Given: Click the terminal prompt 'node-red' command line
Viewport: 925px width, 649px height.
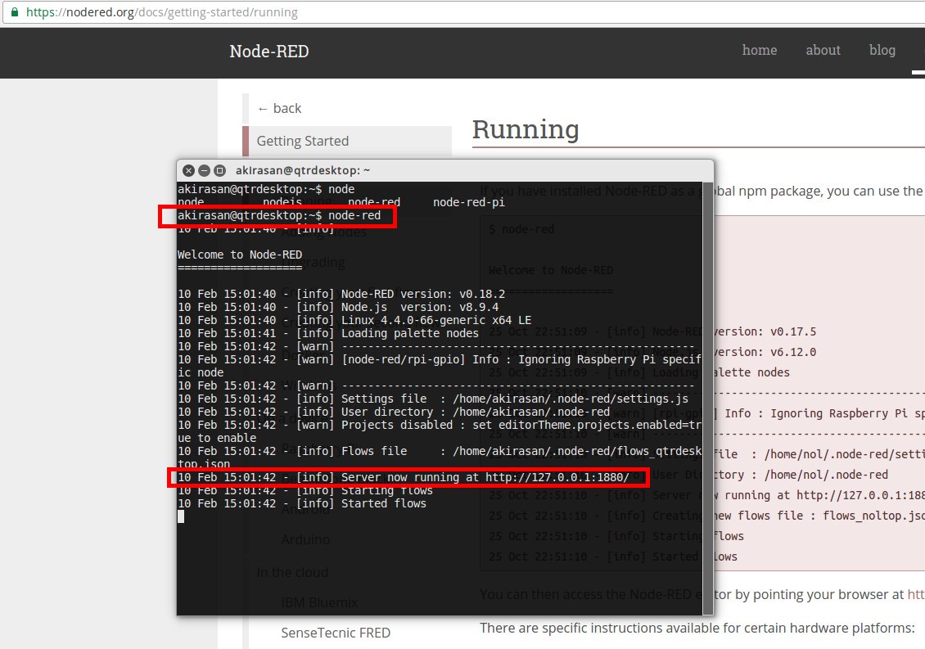Looking at the screenshot, I should [x=279, y=215].
